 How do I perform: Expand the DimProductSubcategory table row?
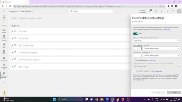[x=13, y=60]
